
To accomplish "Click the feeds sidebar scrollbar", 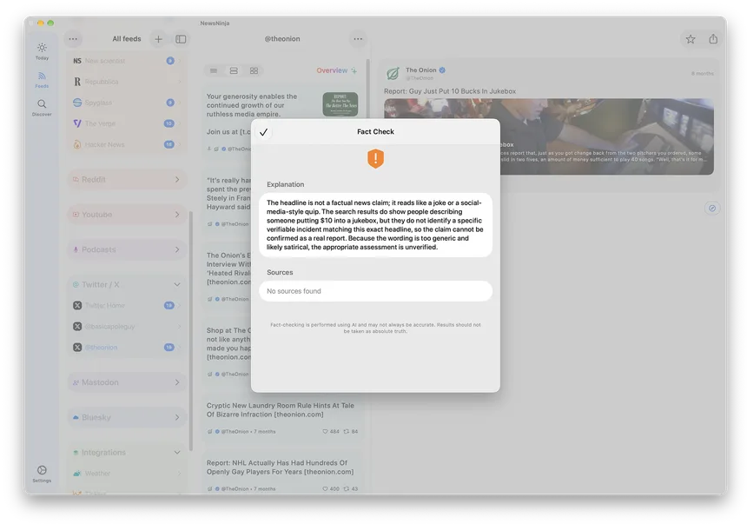I will 191,331.
